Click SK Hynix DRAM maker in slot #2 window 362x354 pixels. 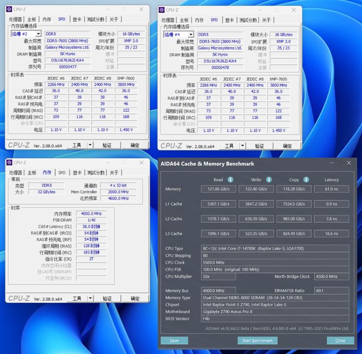click(x=67, y=54)
